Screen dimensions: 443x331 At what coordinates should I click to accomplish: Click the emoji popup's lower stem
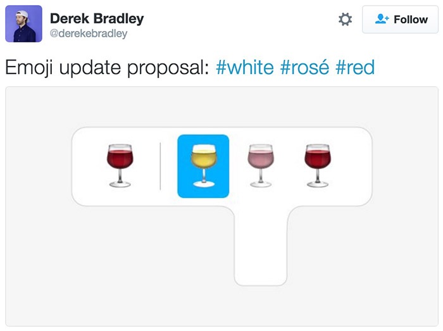261,253
